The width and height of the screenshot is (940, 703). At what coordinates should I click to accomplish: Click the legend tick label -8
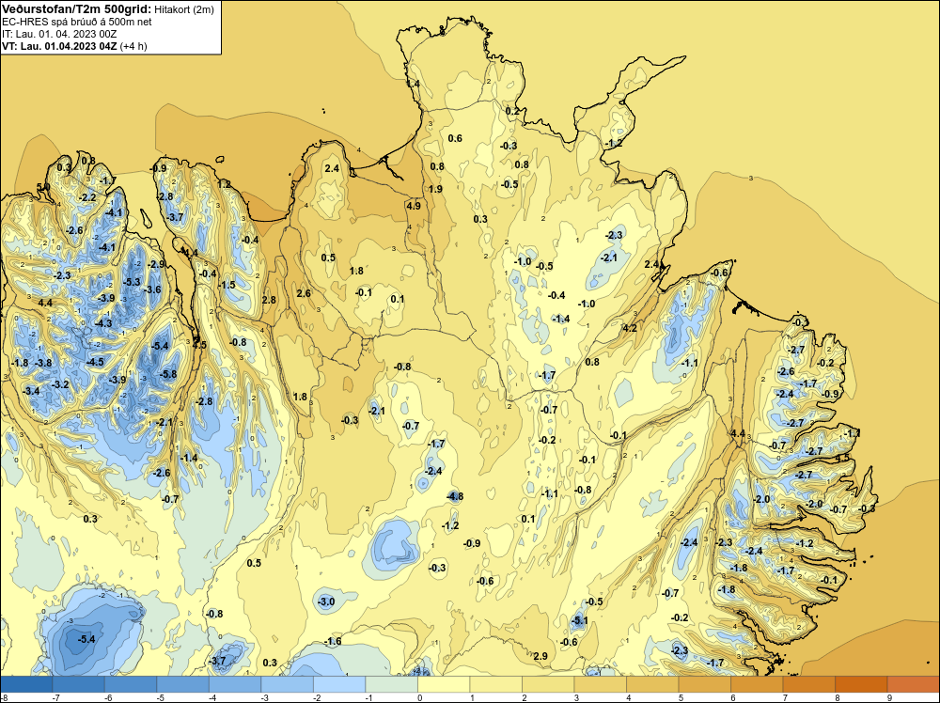coord(4,697)
